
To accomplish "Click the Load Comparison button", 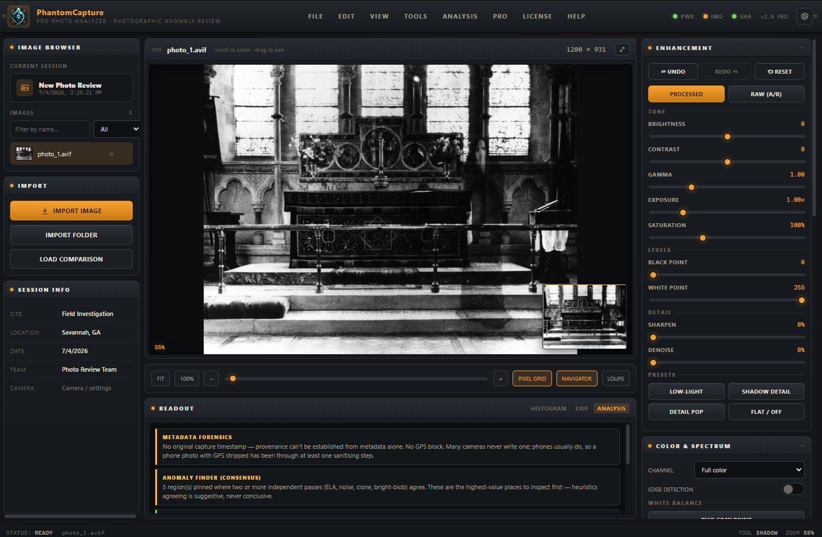I will pyautogui.click(x=71, y=259).
